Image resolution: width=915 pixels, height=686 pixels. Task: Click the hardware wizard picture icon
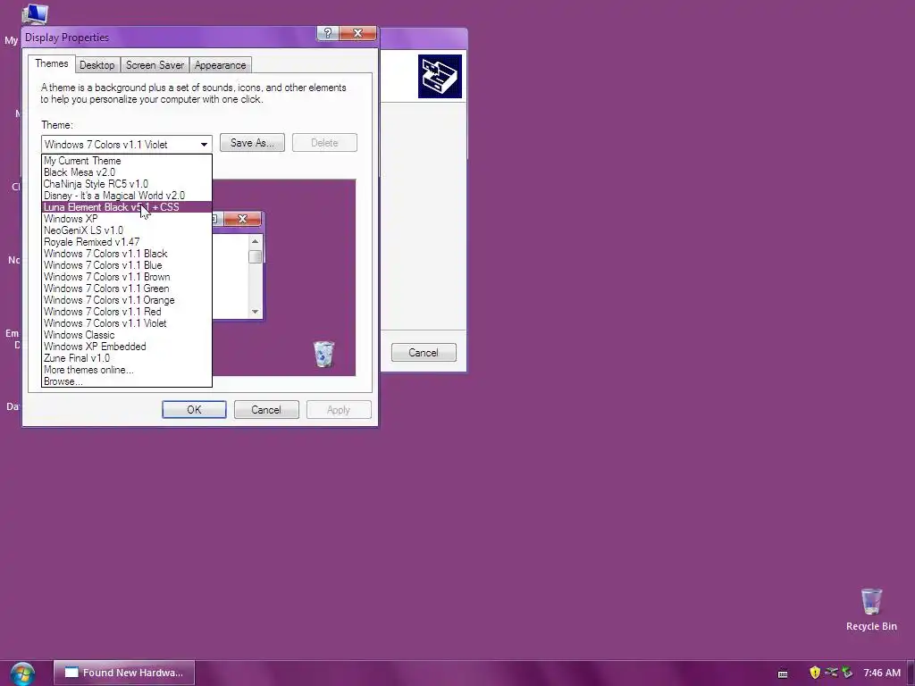pos(440,77)
